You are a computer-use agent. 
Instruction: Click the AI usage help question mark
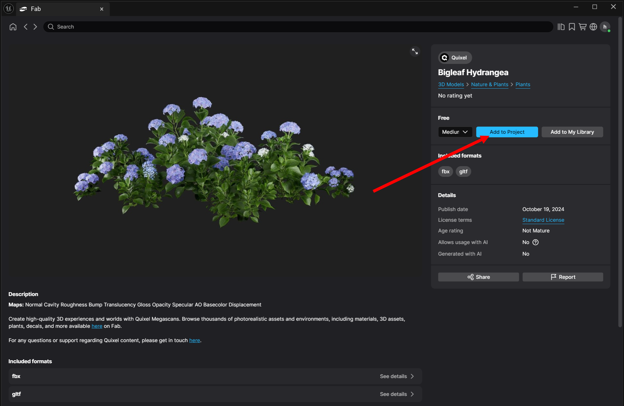[x=535, y=242]
